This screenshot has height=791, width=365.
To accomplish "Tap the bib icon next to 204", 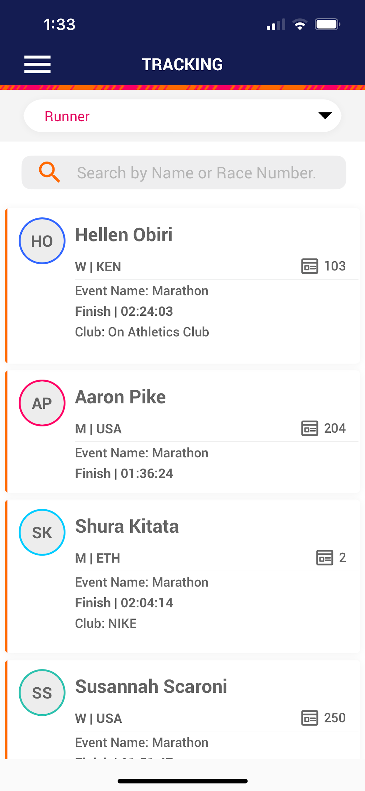I will click(309, 428).
